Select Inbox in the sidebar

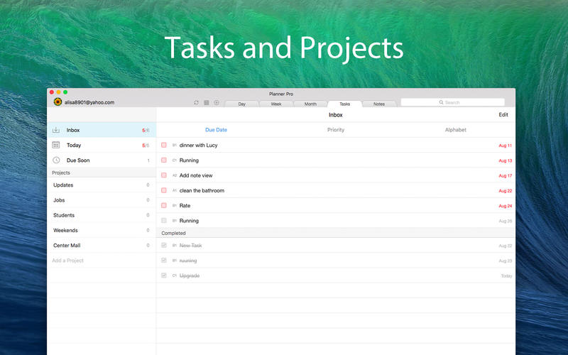coord(102,130)
